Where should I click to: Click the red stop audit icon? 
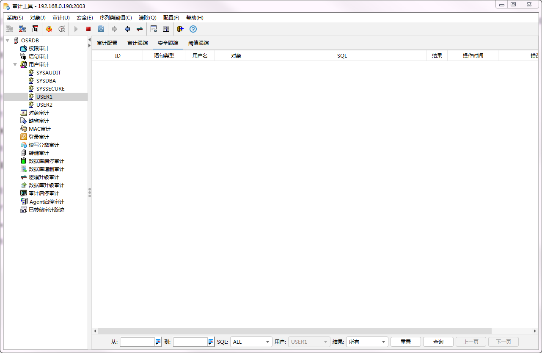point(88,29)
